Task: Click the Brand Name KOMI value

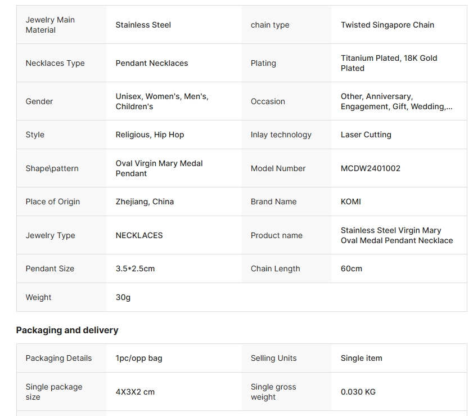Action: [x=350, y=202]
